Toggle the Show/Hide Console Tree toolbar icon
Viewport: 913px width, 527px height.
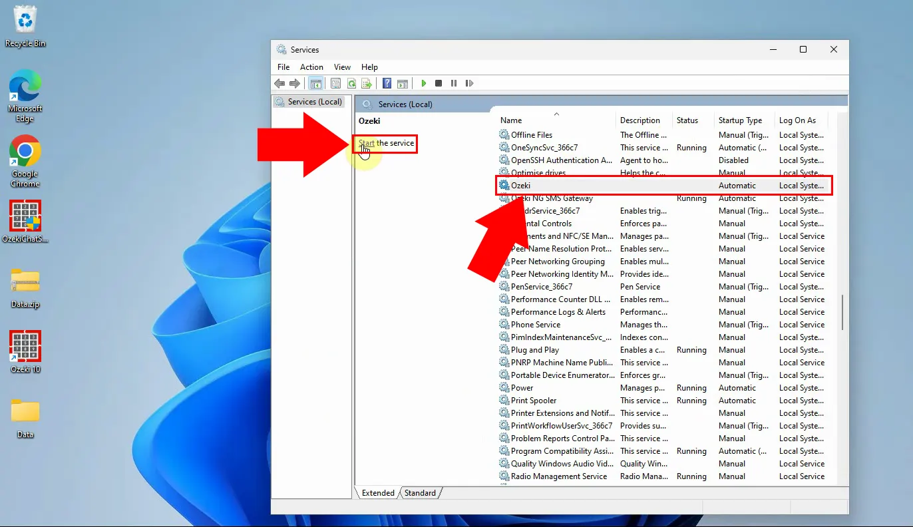click(x=316, y=83)
